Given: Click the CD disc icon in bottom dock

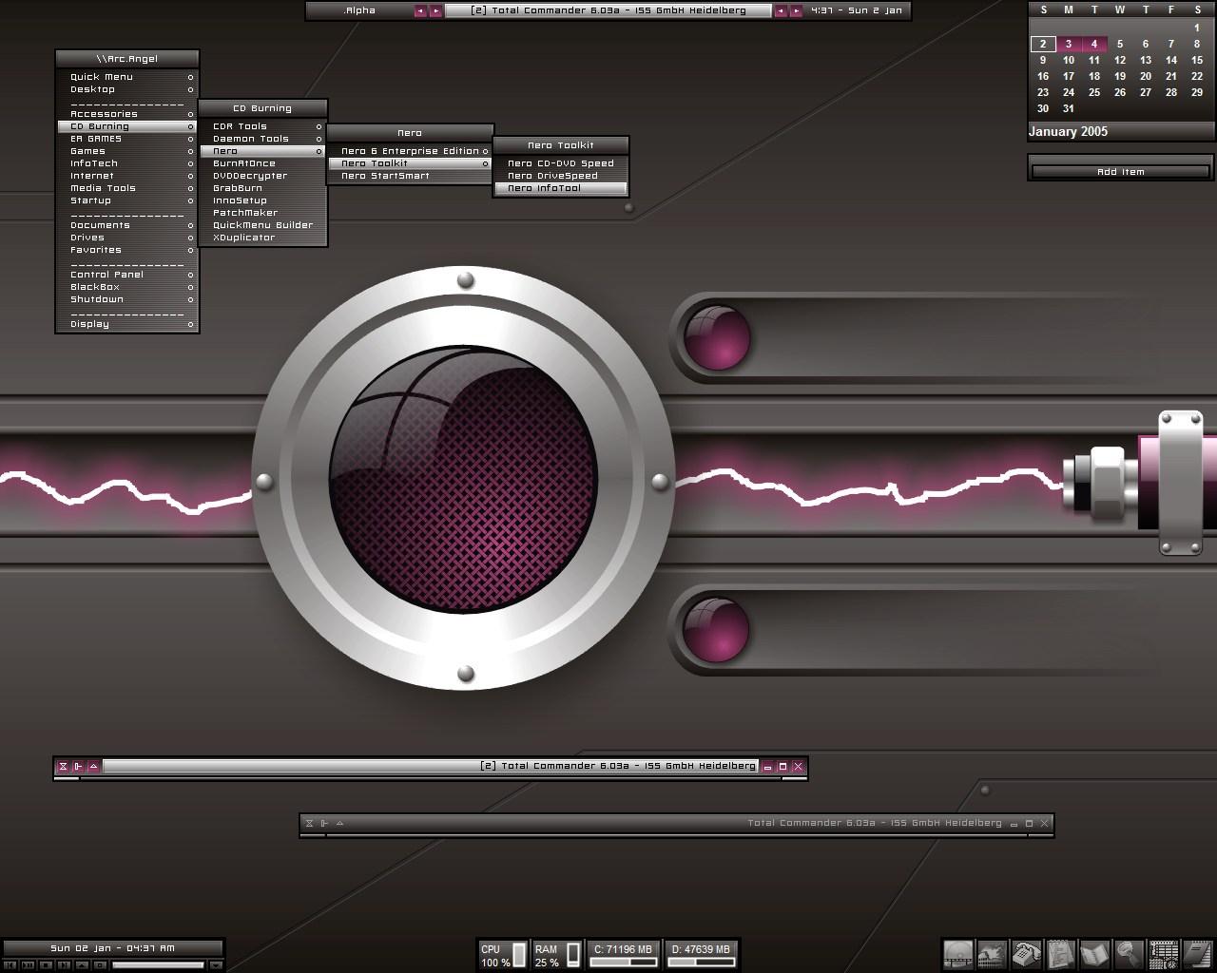Looking at the screenshot, I should click(958, 953).
